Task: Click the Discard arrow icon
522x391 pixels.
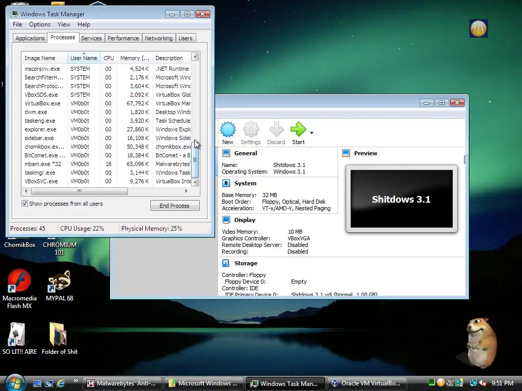Action: (x=276, y=129)
